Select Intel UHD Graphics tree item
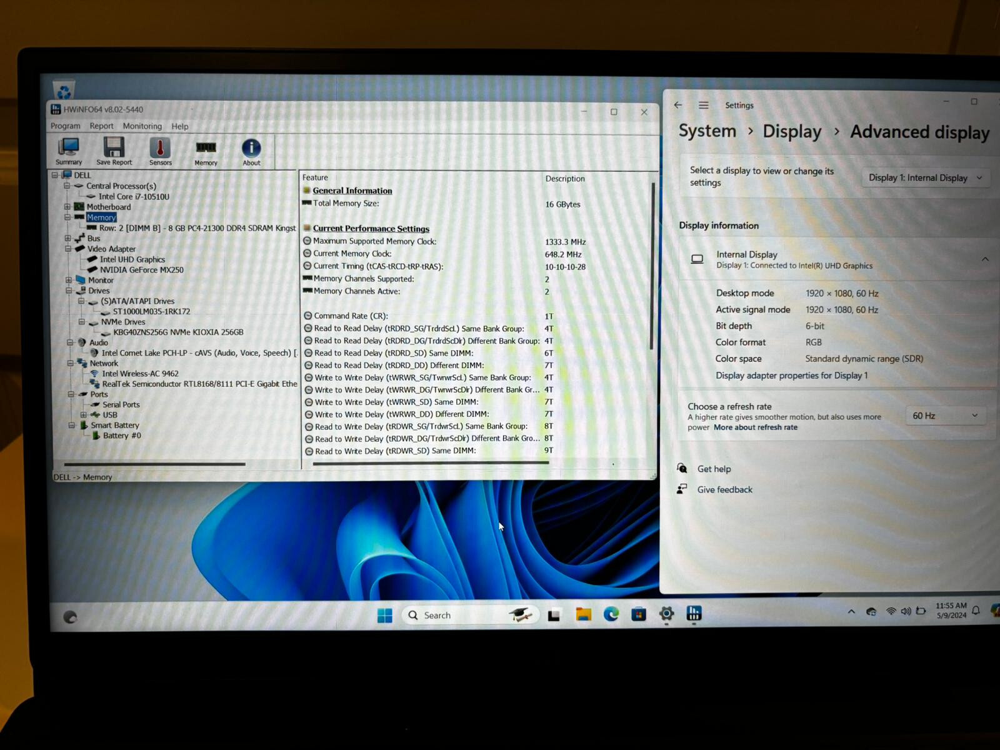 click(132, 259)
